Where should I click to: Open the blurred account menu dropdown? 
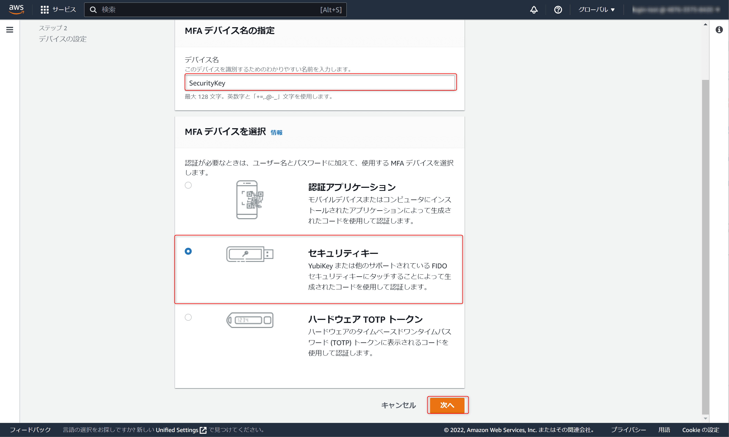click(x=676, y=10)
